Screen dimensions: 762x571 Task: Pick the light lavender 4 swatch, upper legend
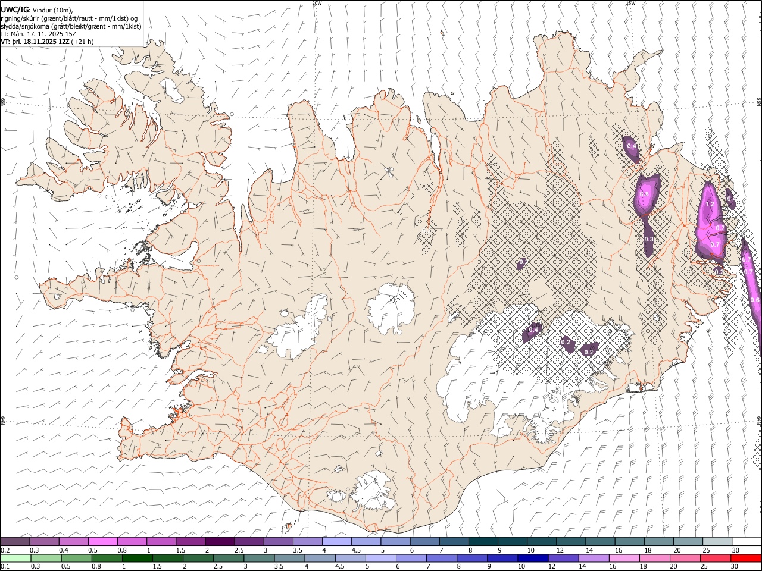(x=337, y=541)
